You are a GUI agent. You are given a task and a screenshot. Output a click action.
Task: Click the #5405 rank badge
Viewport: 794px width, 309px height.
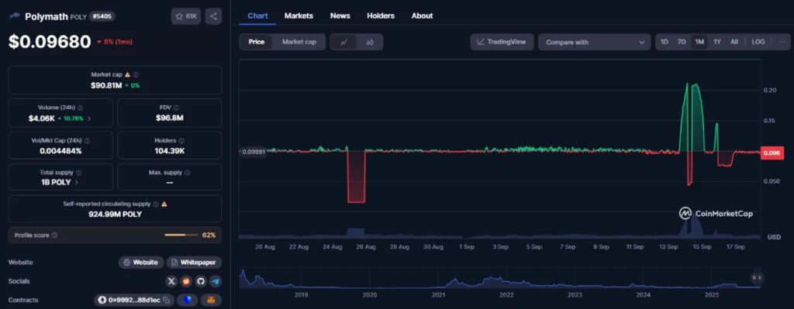[102, 16]
